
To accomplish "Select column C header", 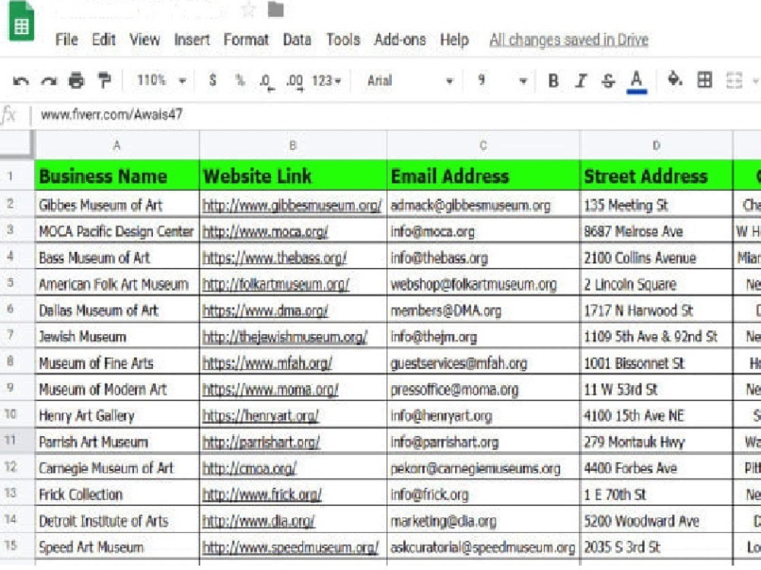I will pyautogui.click(x=483, y=145).
